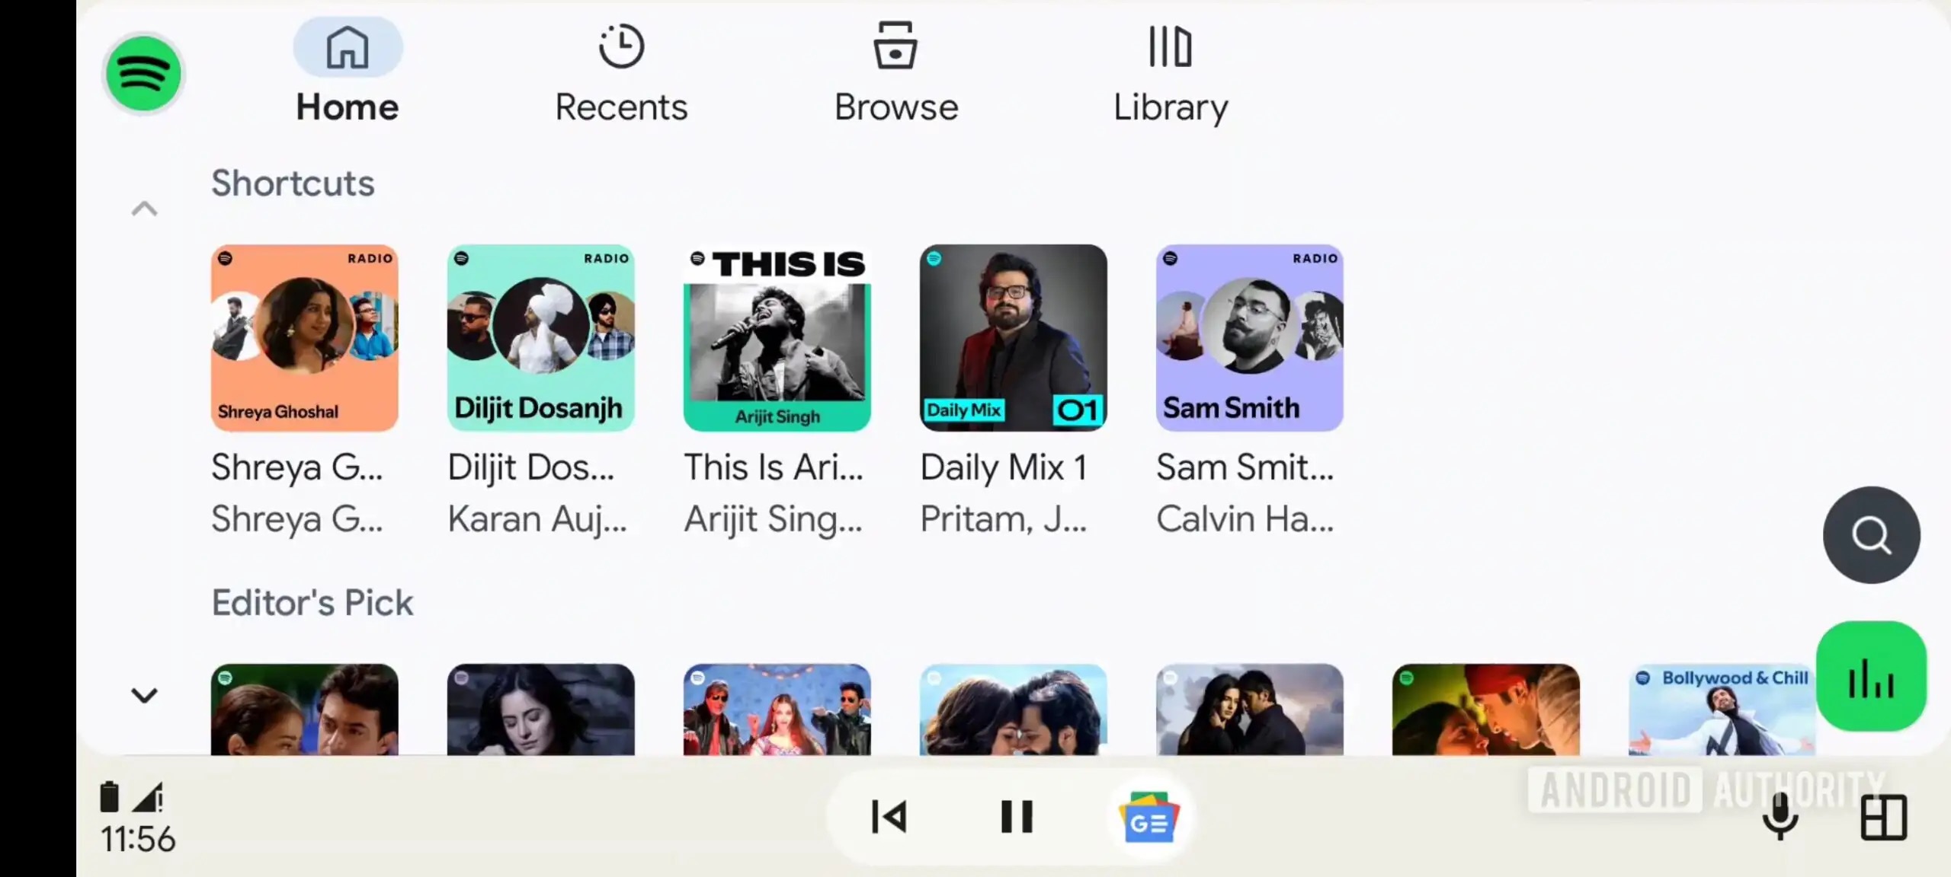
Task: Open the Google News app icon
Action: pyautogui.click(x=1148, y=817)
